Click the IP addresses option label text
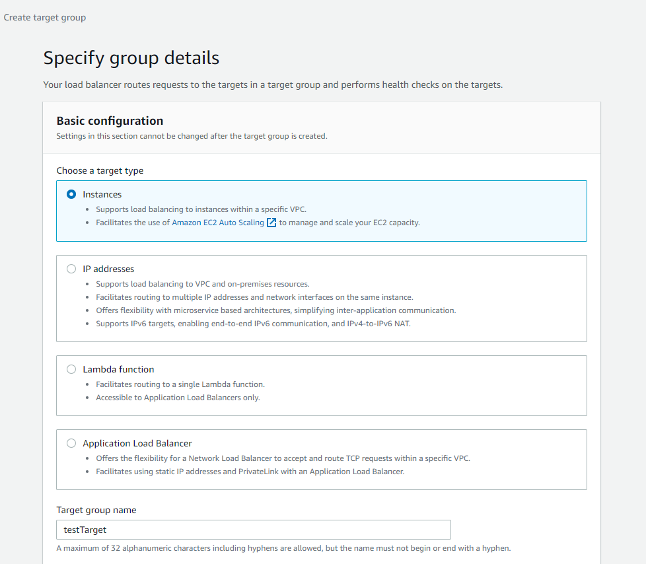The width and height of the screenshot is (646, 564). [108, 269]
